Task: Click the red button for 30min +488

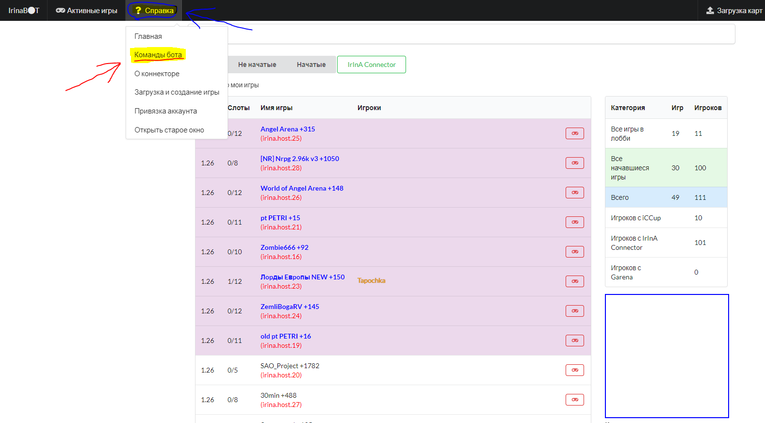Action: (574, 400)
